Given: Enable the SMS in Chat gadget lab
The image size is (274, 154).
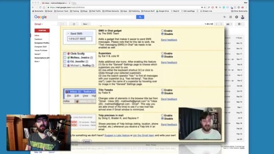Looking at the screenshot, I should tap(162, 31).
